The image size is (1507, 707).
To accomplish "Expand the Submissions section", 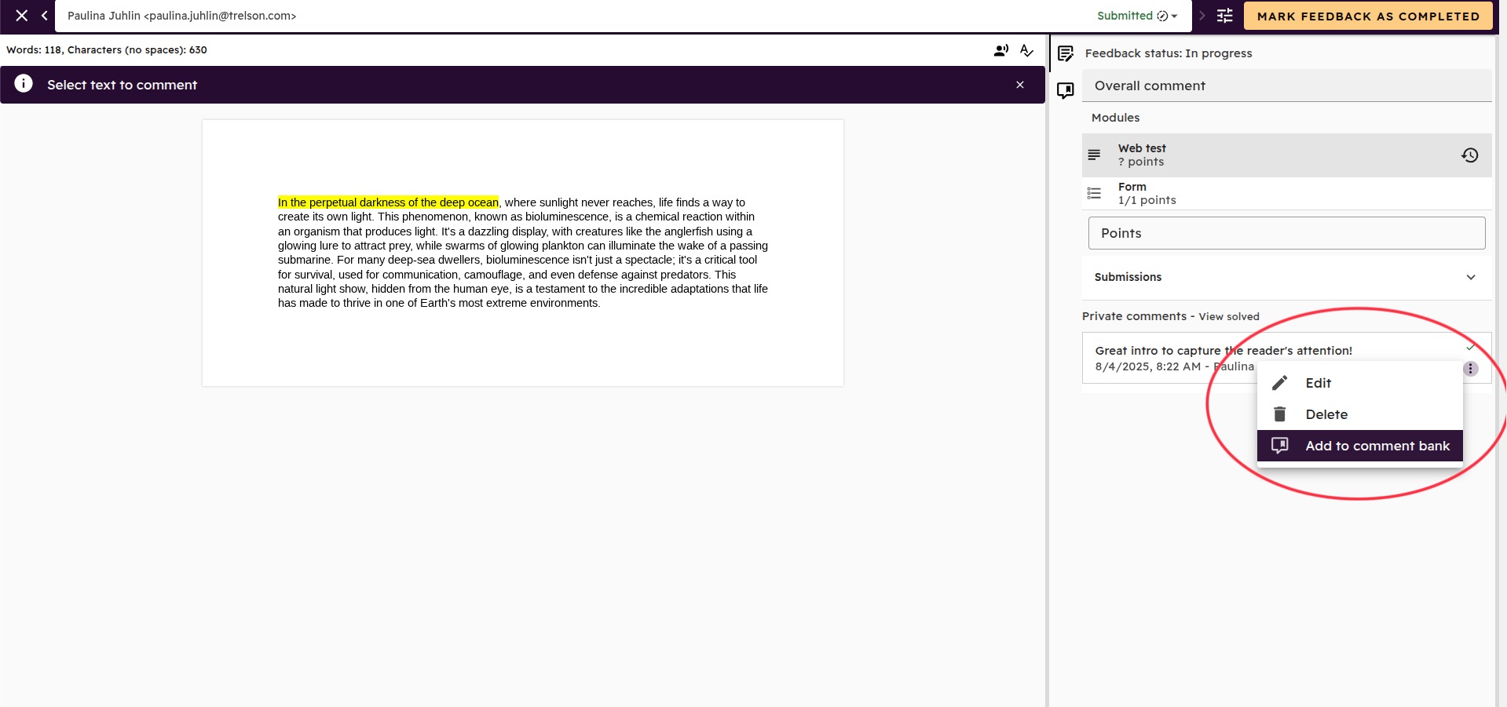I will click(x=1286, y=277).
